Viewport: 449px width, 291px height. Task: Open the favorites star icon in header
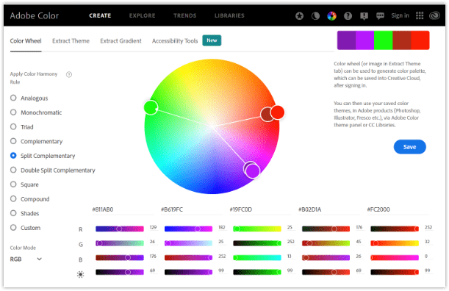coord(299,15)
